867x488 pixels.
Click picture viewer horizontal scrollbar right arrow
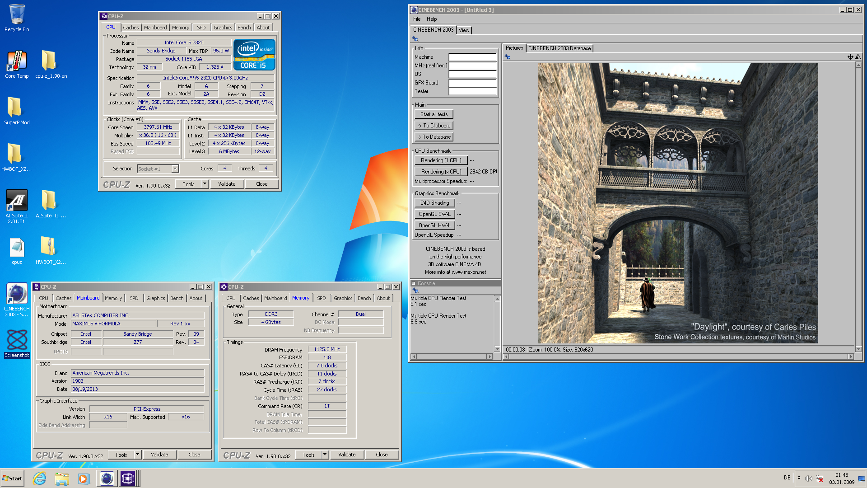click(851, 357)
